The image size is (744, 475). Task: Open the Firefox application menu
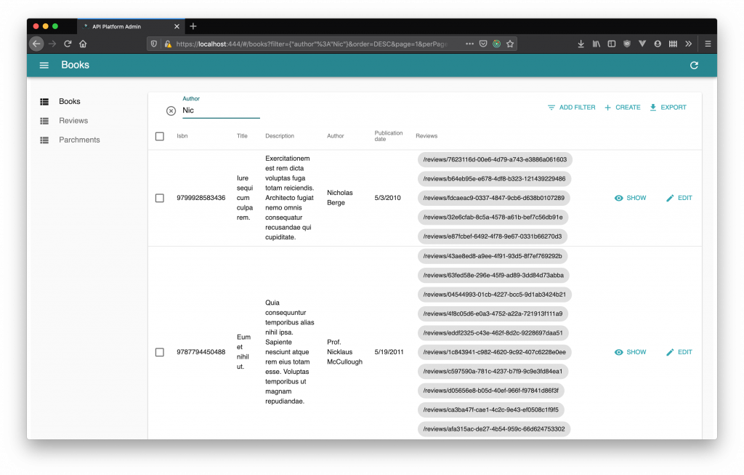pos(707,44)
